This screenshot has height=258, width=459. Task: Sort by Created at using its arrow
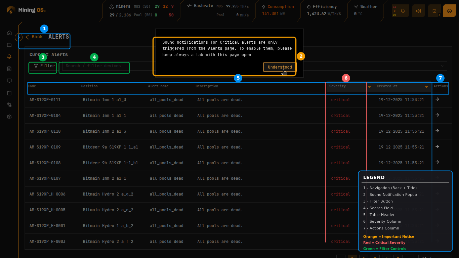click(426, 87)
